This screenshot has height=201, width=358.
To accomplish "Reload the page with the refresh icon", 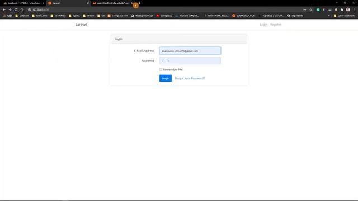I will click(x=16, y=10).
